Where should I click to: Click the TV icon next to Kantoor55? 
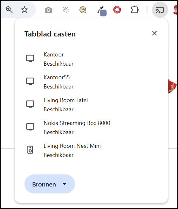[30, 81]
